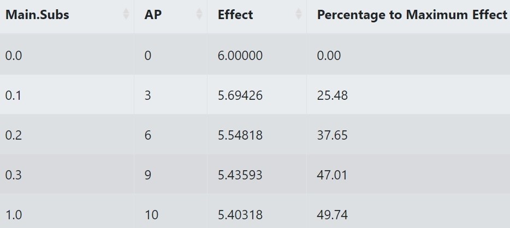The image size is (510, 228).
Task: Select the Main.Subs cell showing 0.1
Action: pyautogui.click(x=13, y=95)
